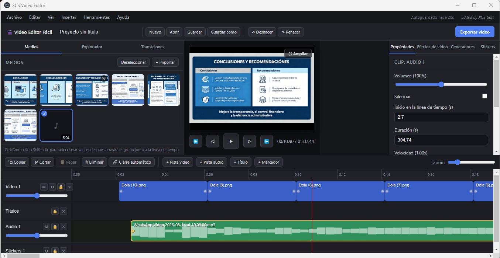The height and width of the screenshot is (258, 500).
Task: Click Guardar como
Action: 224,32
